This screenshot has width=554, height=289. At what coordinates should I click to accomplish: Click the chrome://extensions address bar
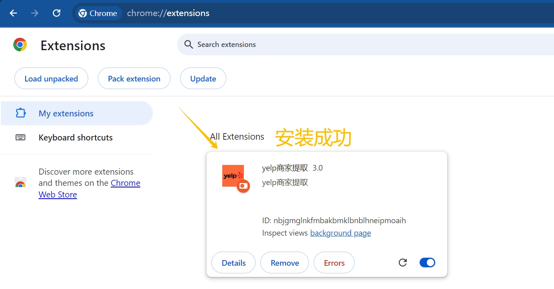[x=168, y=13]
